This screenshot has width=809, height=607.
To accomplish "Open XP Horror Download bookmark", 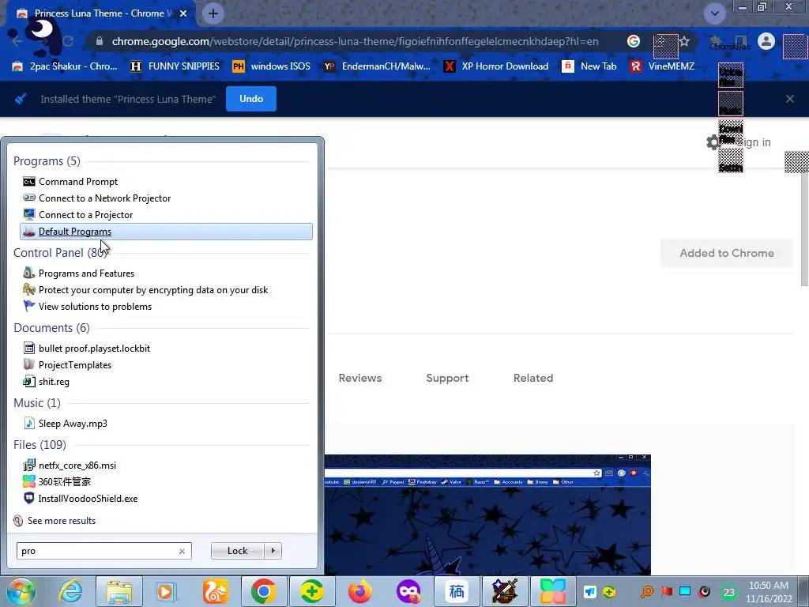I will click(x=496, y=66).
